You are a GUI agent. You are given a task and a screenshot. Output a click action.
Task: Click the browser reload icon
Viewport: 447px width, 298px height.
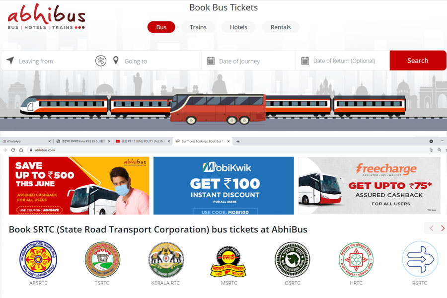pyautogui.click(x=13, y=150)
